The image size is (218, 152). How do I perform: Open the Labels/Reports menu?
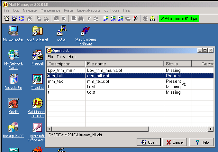(x=89, y=10)
